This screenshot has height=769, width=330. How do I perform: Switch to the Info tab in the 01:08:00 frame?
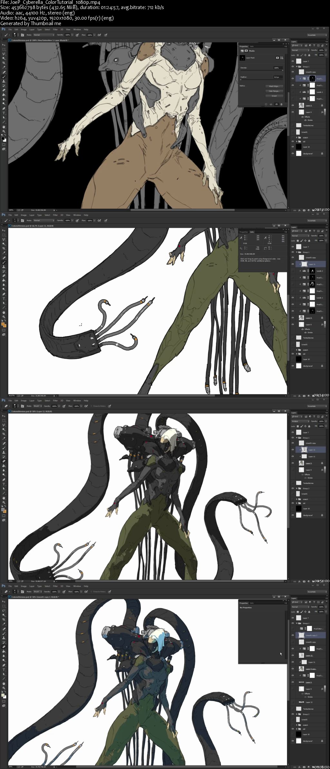coord(252,603)
